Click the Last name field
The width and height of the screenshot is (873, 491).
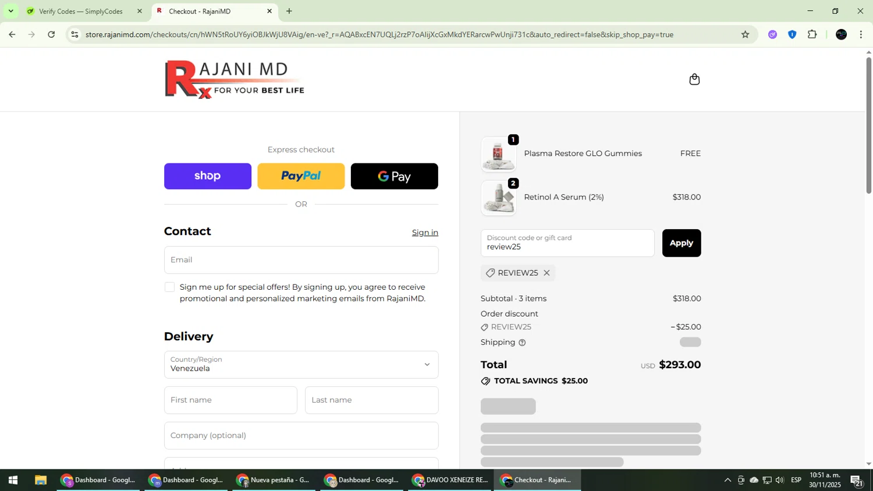coord(371,400)
